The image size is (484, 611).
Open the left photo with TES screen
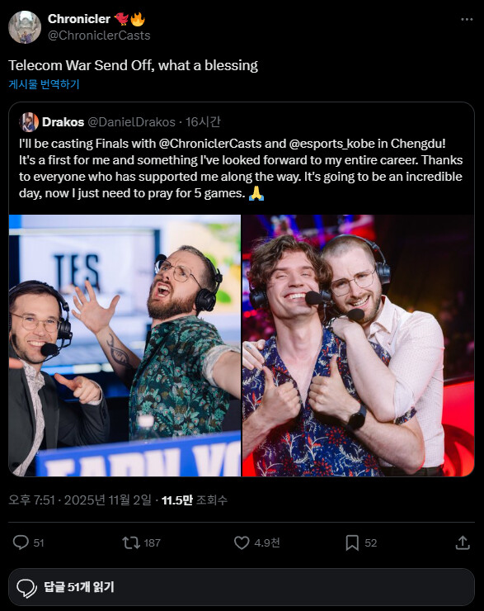pos(125,345)
